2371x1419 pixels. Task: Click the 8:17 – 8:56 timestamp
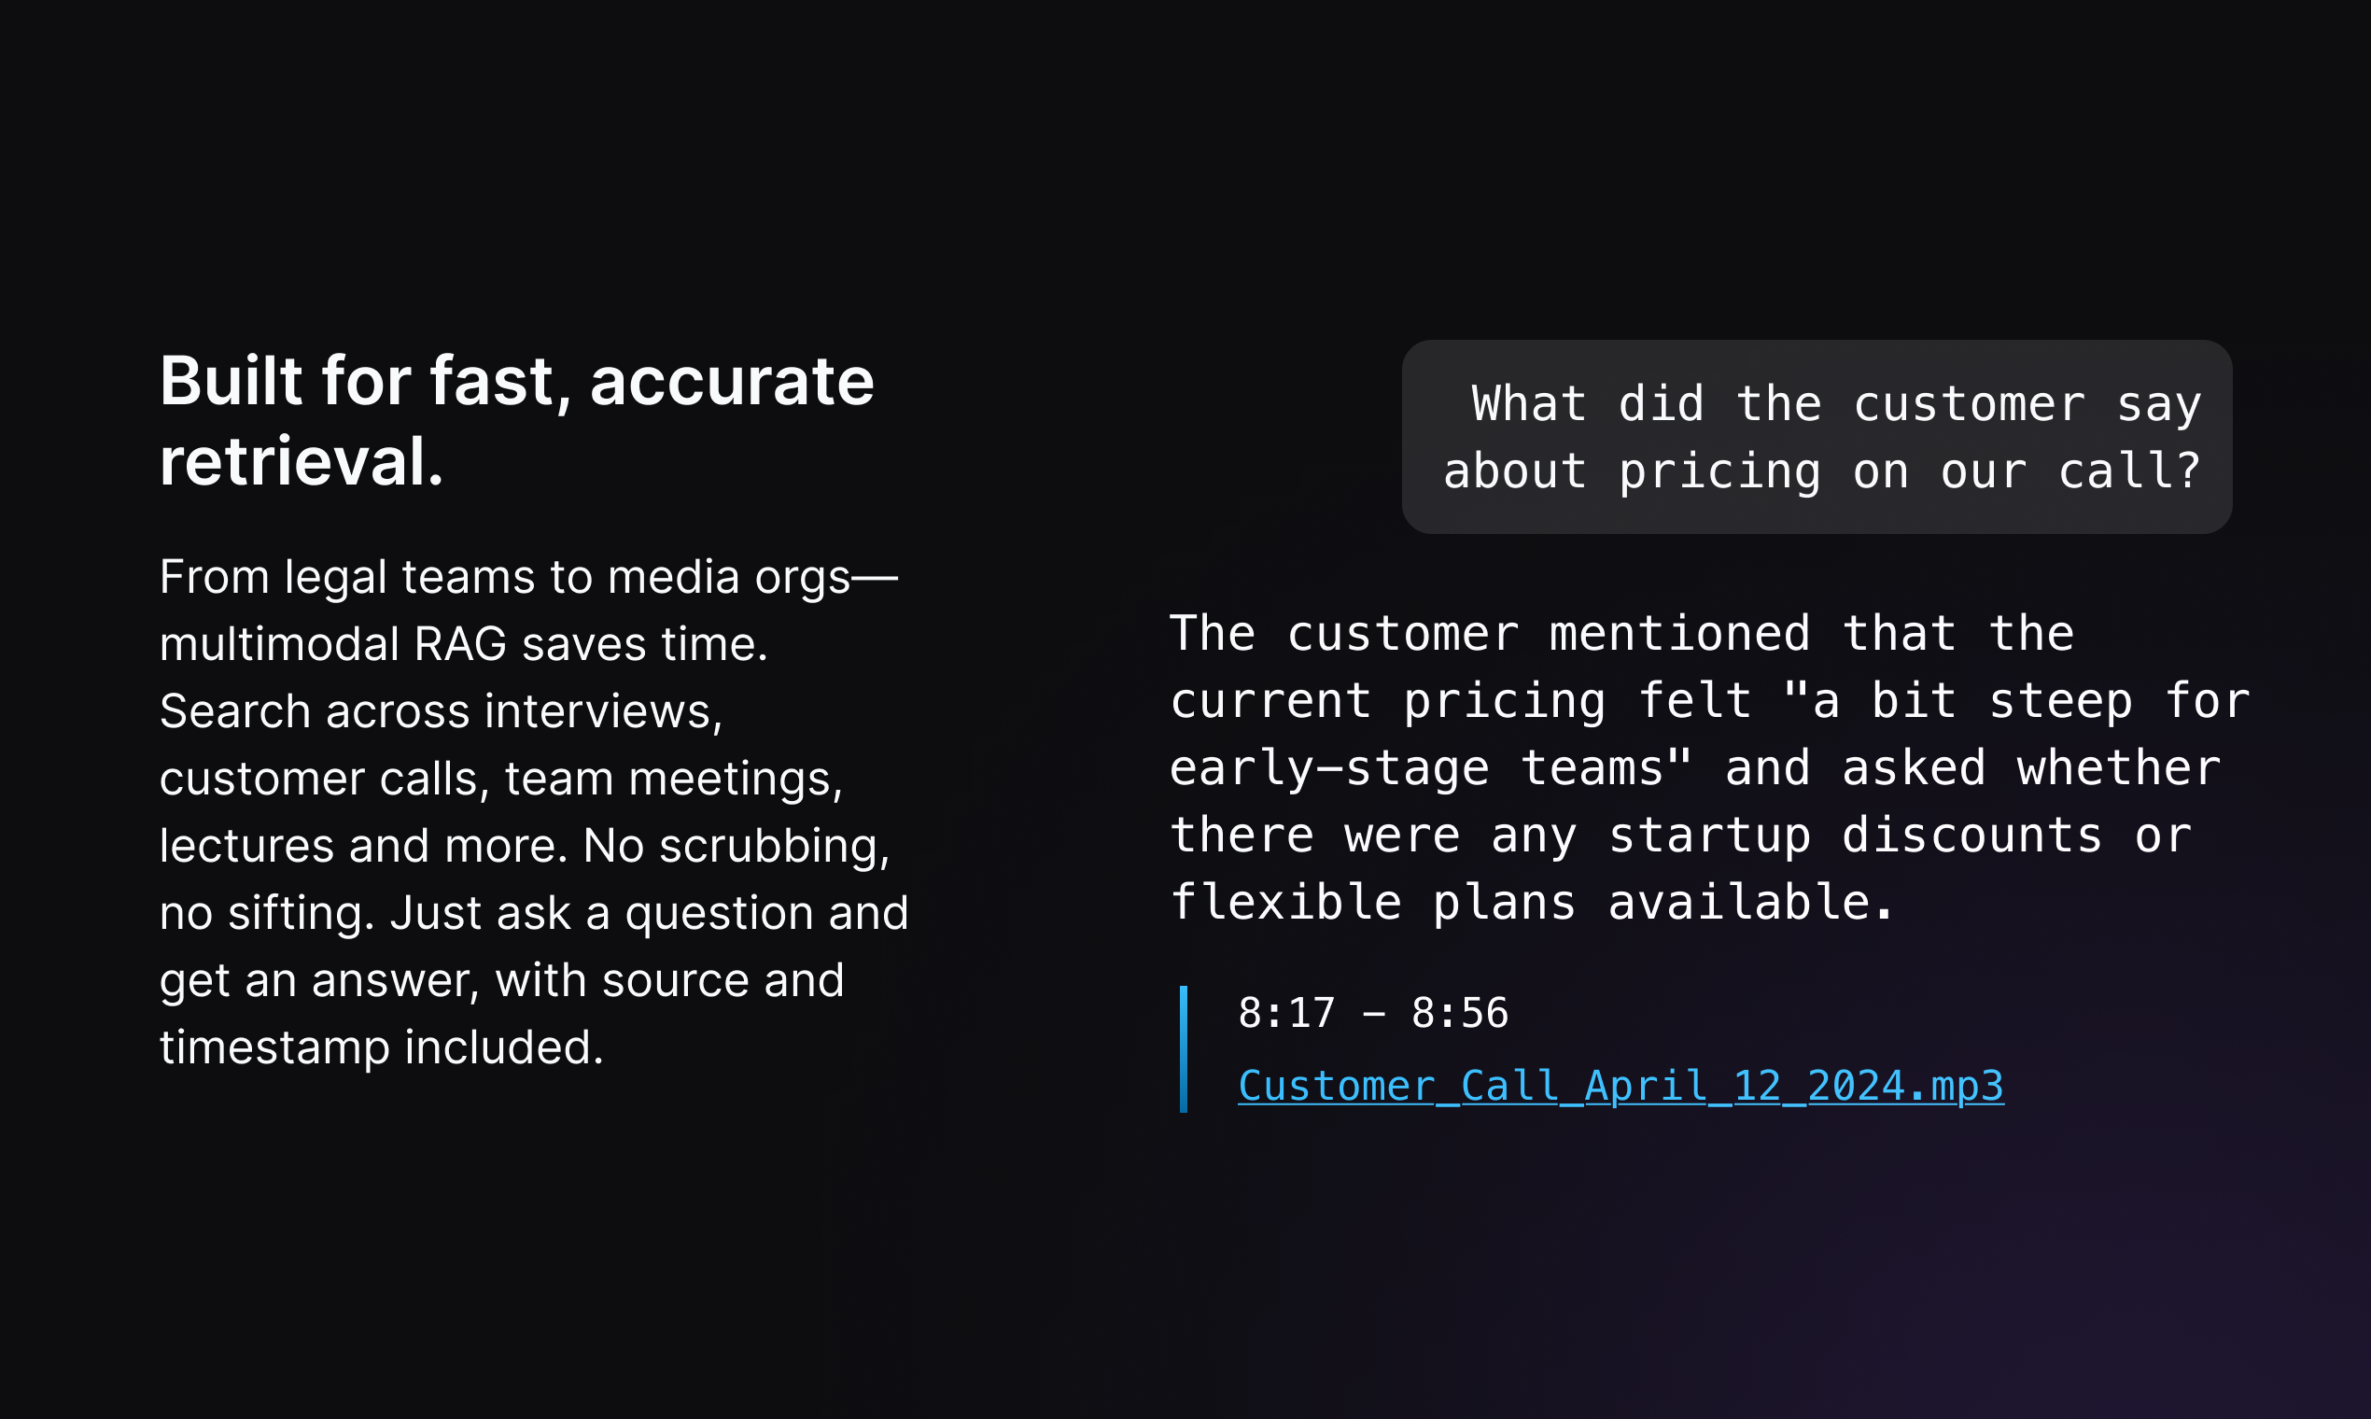pyautogui.click(x=1373, y=1014)
